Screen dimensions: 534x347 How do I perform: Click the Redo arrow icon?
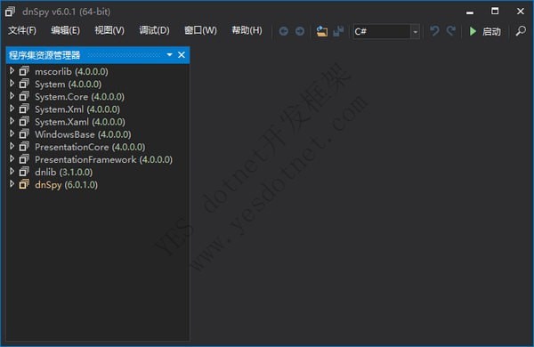tap(451, 31)
